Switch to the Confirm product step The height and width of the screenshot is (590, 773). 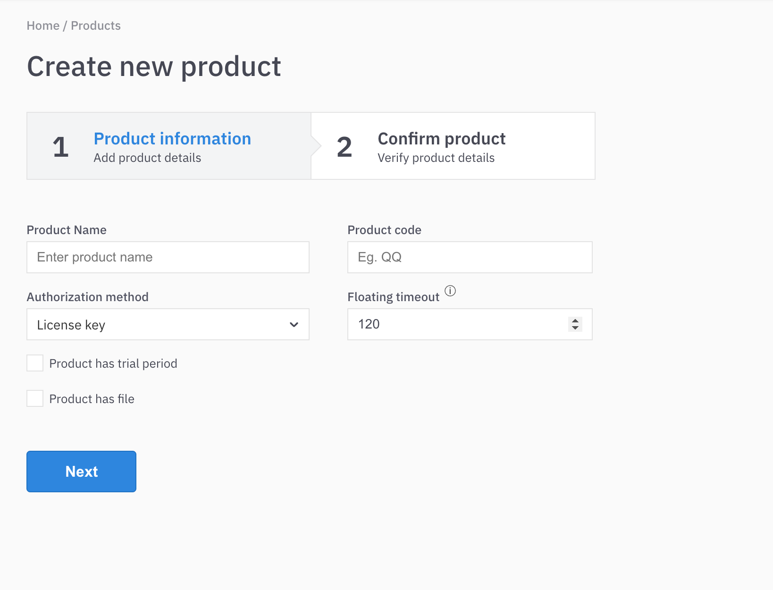point(441,139)
